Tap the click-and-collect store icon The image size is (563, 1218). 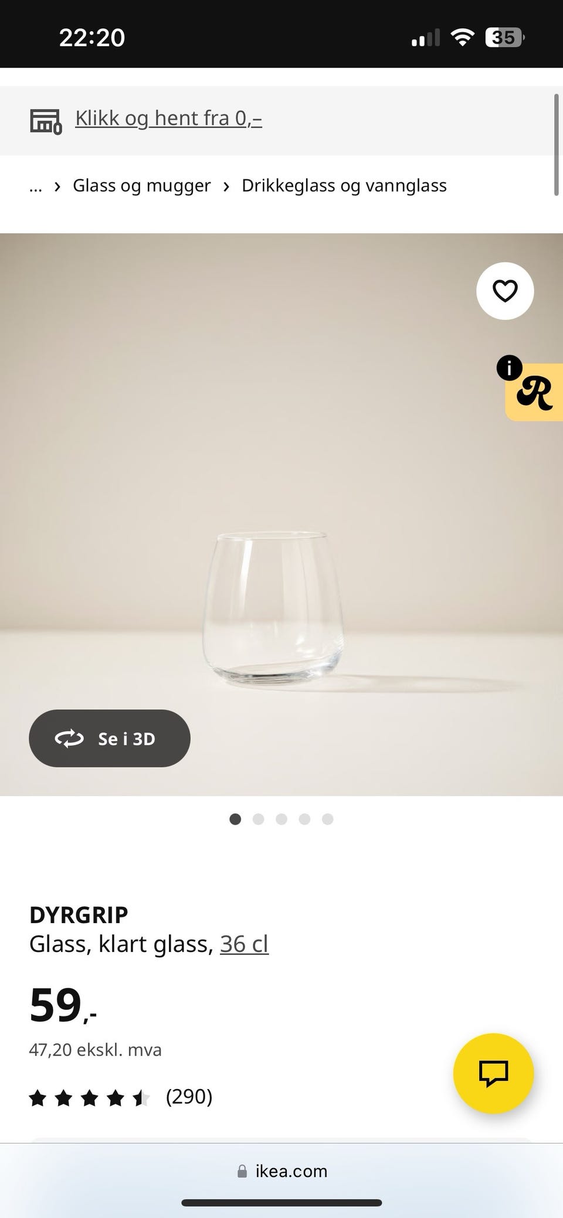(x=46, y=121)
